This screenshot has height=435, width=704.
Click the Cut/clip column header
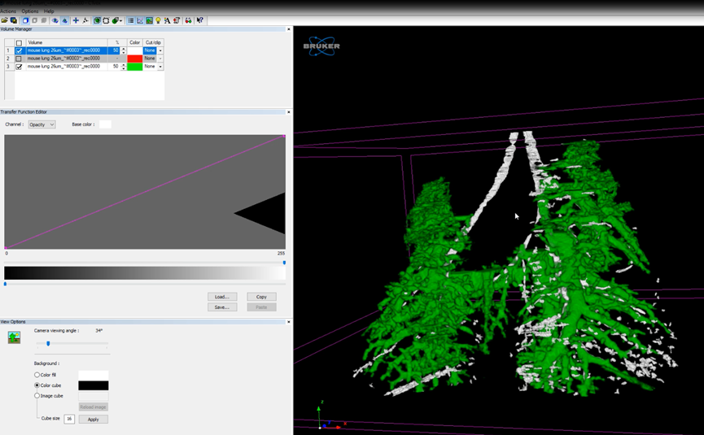point(153,42)
